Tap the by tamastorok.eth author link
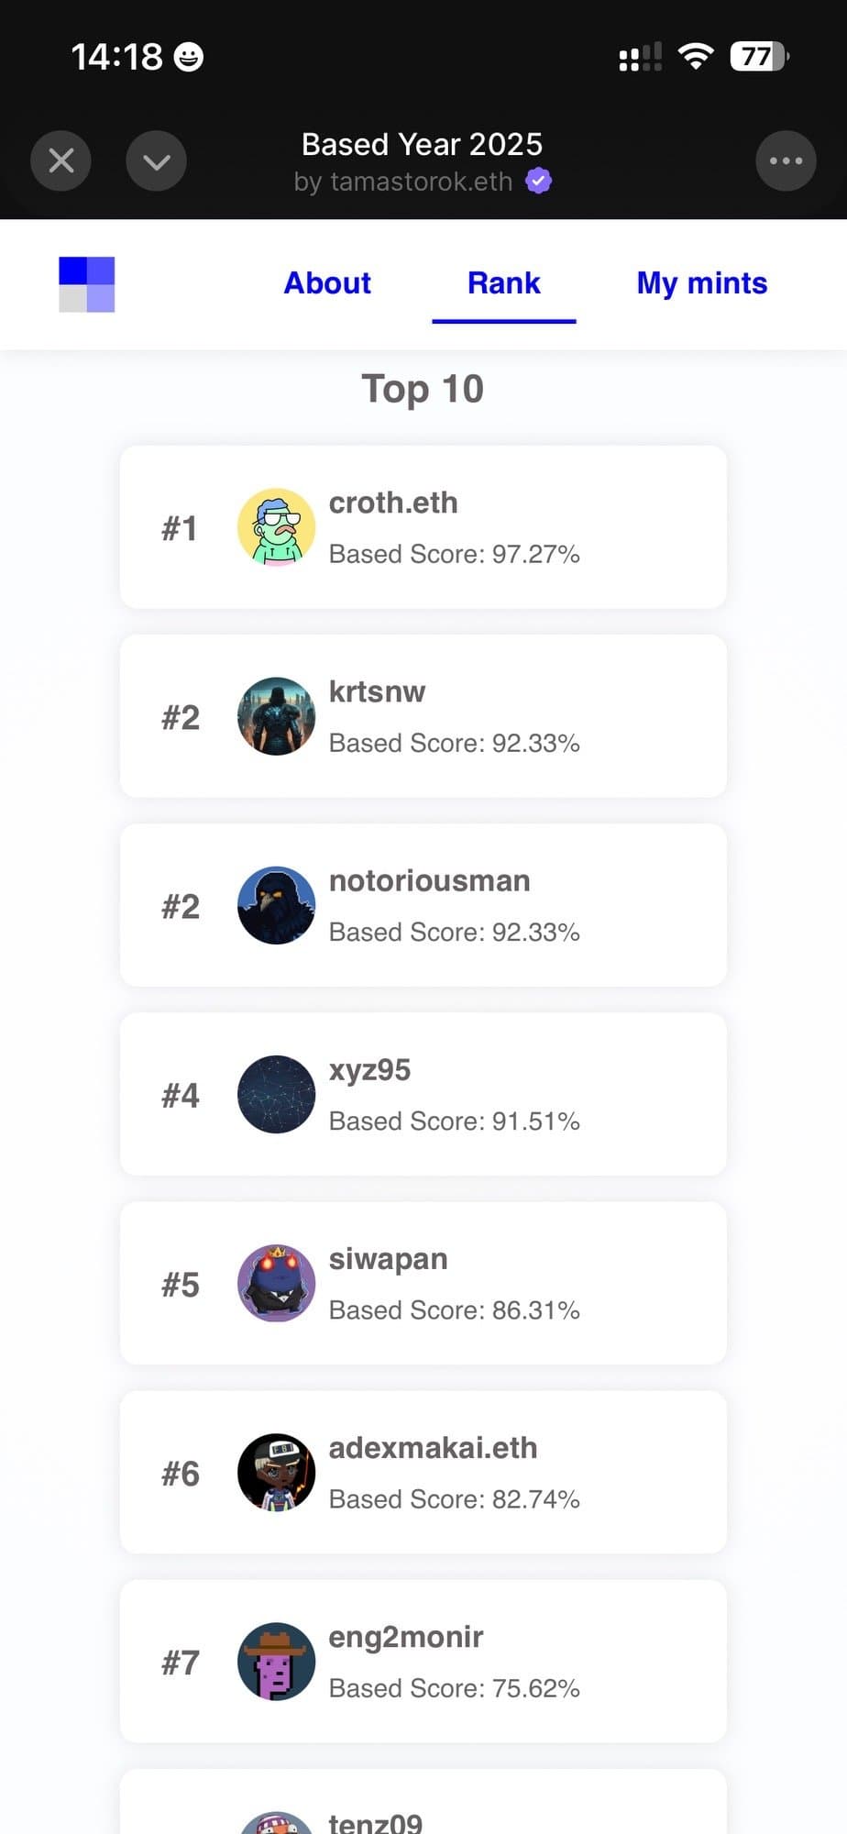The height and width of the screenshot is (1834, 847). pyautogui.click(x=403, y=182)
